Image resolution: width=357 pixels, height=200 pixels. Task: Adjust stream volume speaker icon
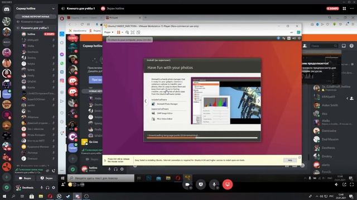(336, 184)
